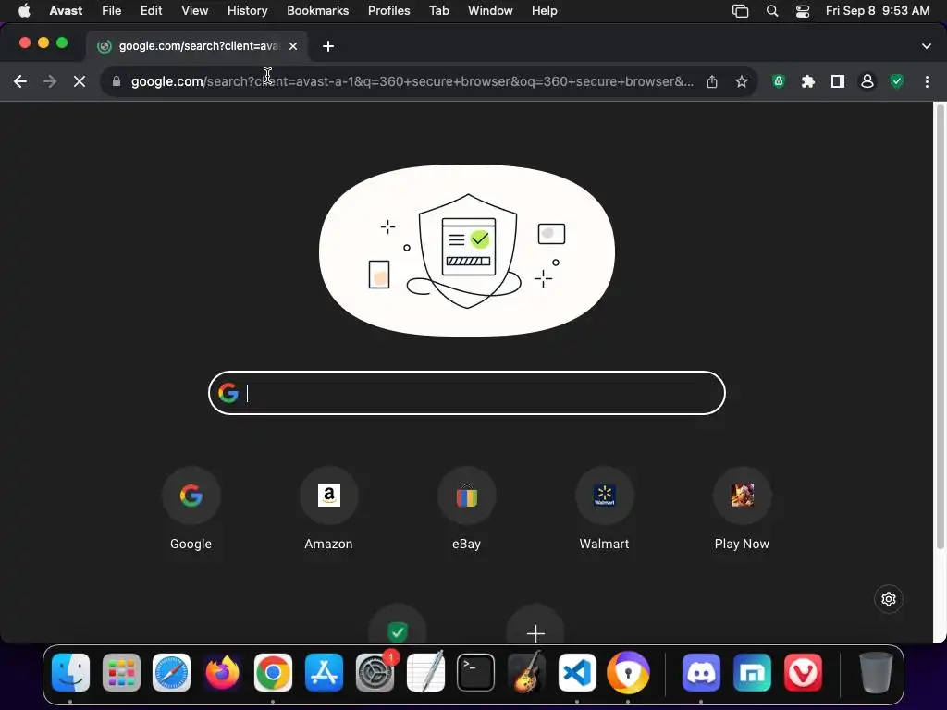Bookmark this page with the star

[x=742, y=81]
